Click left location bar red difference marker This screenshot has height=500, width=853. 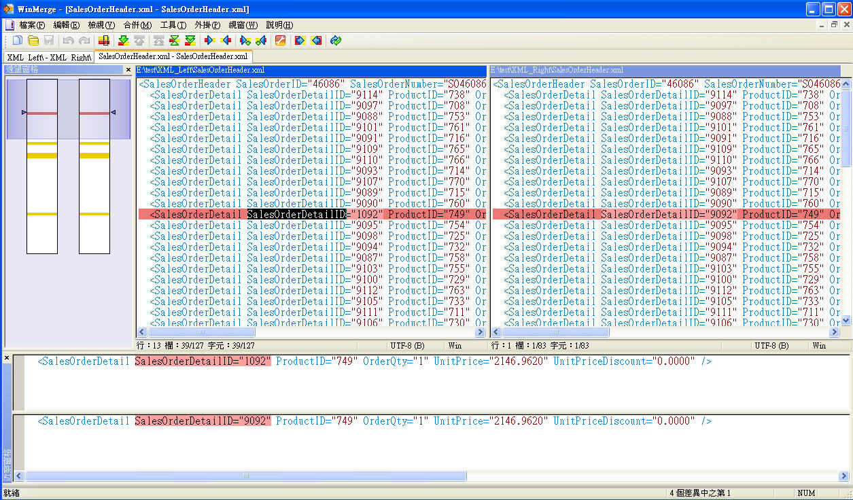(42, 113)
